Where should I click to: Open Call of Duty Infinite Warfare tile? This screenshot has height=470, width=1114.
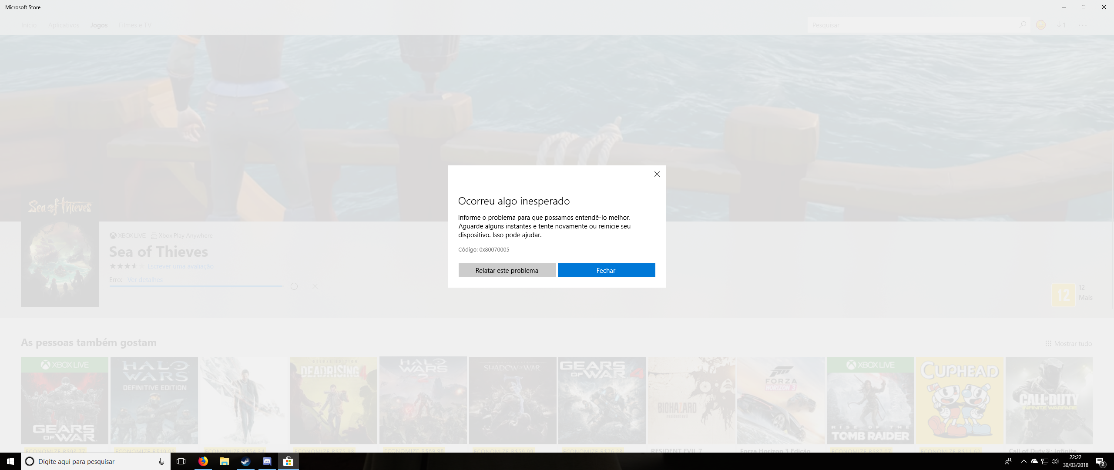(1049, 400)
